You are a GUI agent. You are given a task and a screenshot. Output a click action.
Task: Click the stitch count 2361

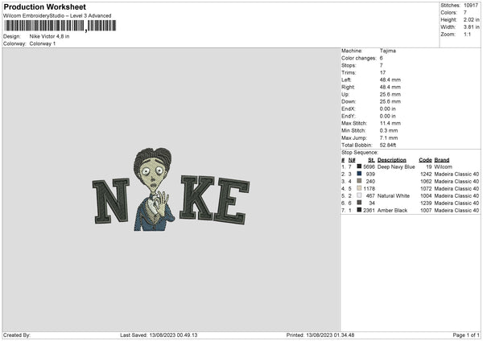coord(369,211)
